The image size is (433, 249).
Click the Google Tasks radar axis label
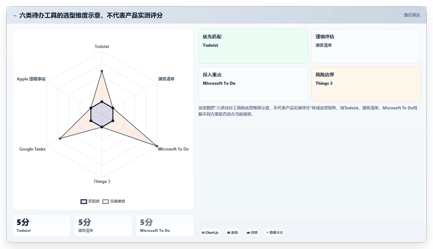coord(32,149)
